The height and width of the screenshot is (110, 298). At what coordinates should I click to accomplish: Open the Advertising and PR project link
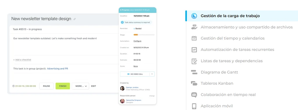58,69
